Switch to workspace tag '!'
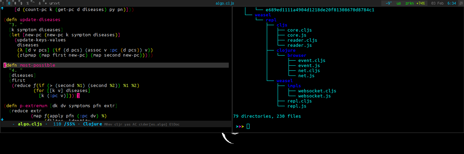Screen dimensions: 464x154 (3, 3)
